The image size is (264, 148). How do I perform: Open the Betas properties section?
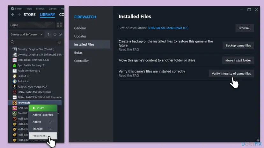78,52
